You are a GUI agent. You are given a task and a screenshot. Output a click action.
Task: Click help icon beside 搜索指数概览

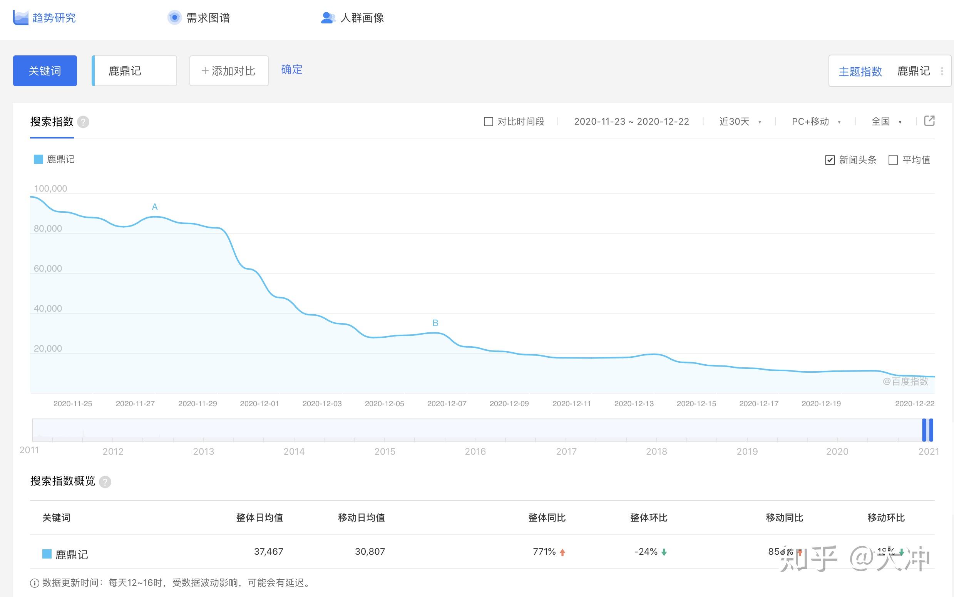(x=105, y=482)
